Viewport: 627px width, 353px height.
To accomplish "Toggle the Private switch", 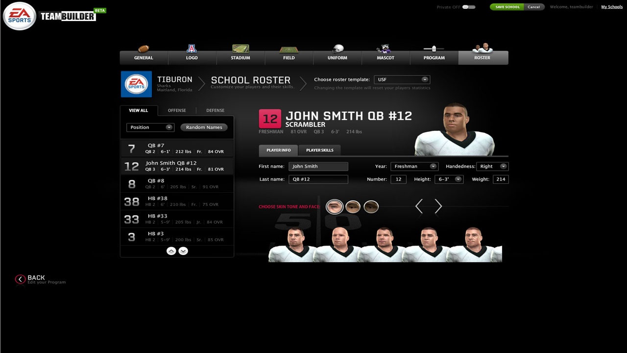I will coord(469,7).
